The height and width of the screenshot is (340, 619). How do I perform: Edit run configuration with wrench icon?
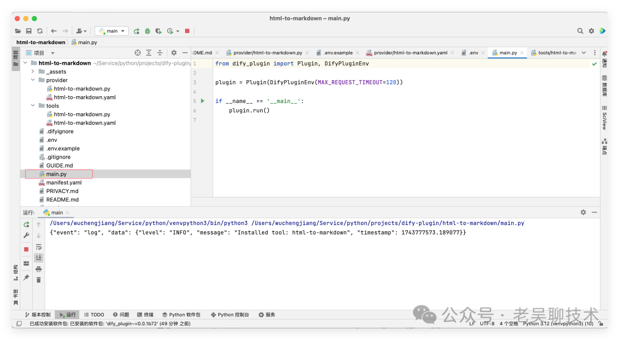[x=26, y=235]
